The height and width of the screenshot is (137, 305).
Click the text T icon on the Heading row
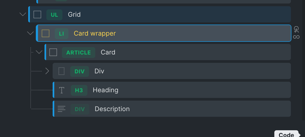click(62, 90)
